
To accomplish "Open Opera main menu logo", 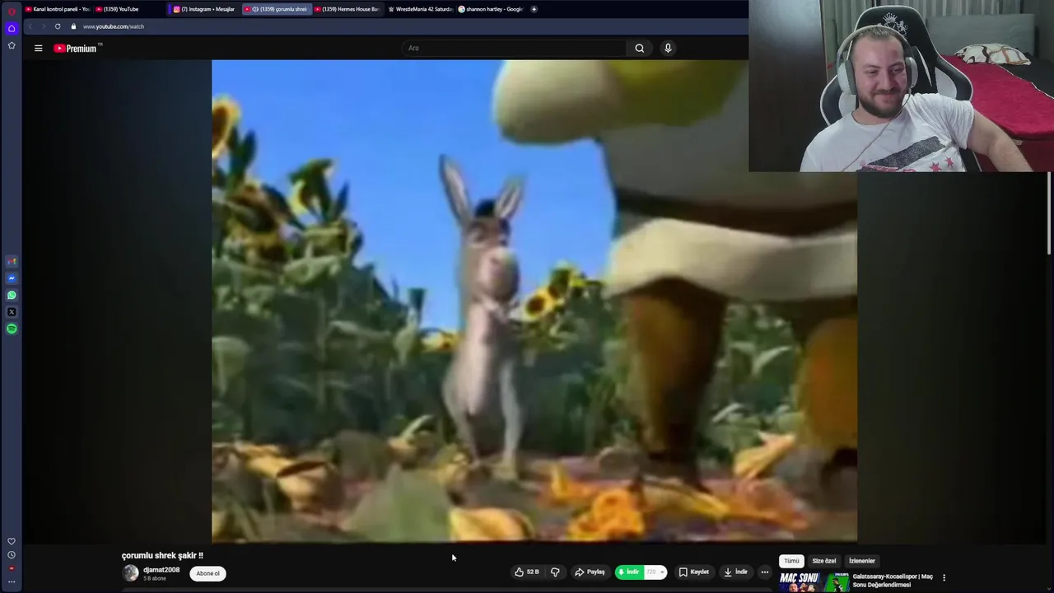I will [12, 11].
